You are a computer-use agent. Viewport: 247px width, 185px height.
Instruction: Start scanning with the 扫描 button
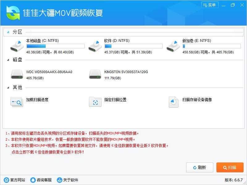click(230, 167)
